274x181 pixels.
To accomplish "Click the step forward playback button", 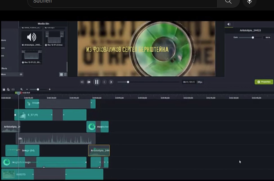I will 89,82.
